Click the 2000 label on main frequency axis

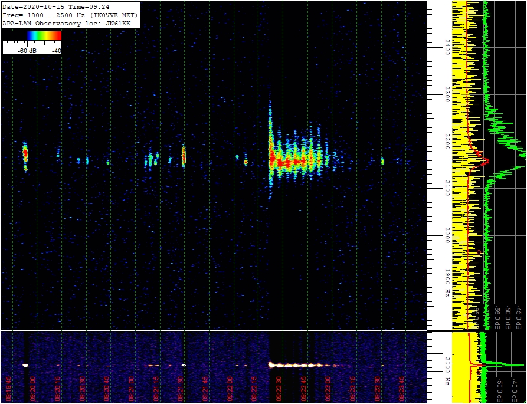point(447,236)
